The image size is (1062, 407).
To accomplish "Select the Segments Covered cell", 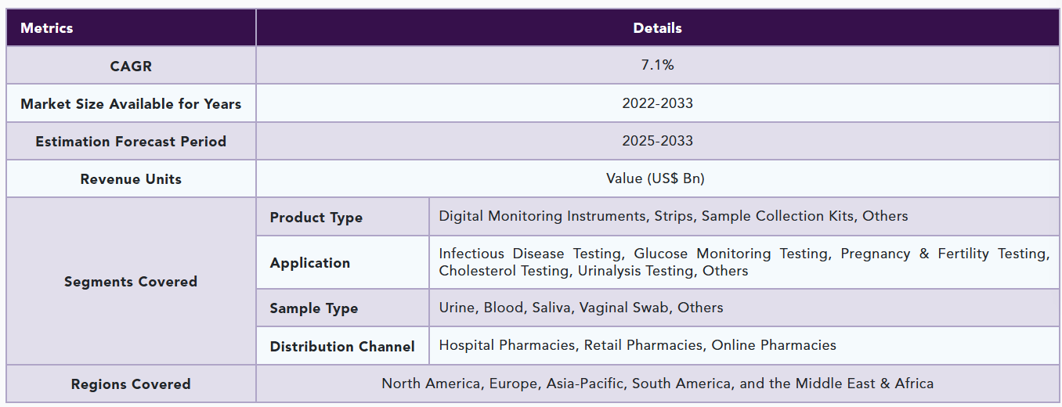I will 131,281.
